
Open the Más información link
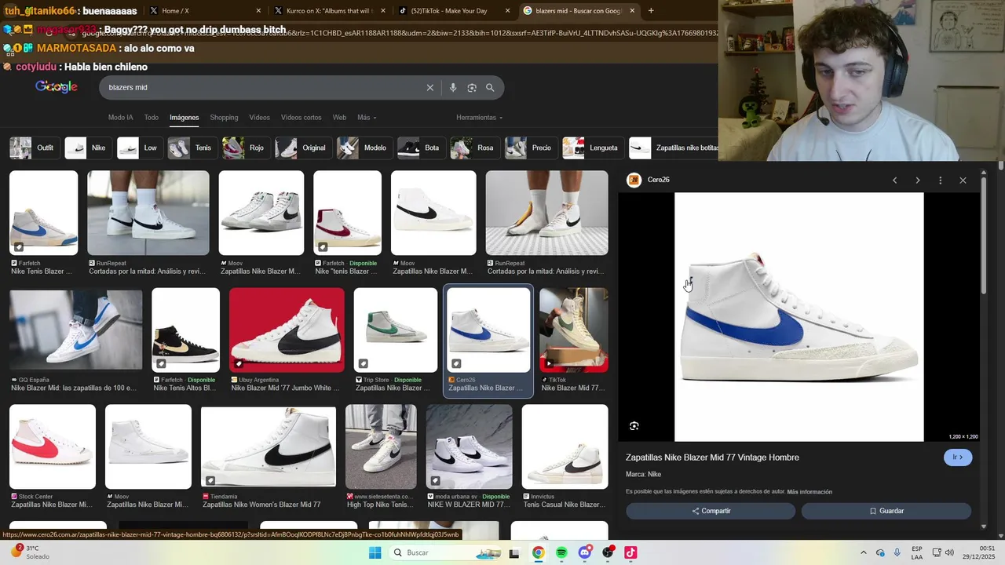coord(809,492)
